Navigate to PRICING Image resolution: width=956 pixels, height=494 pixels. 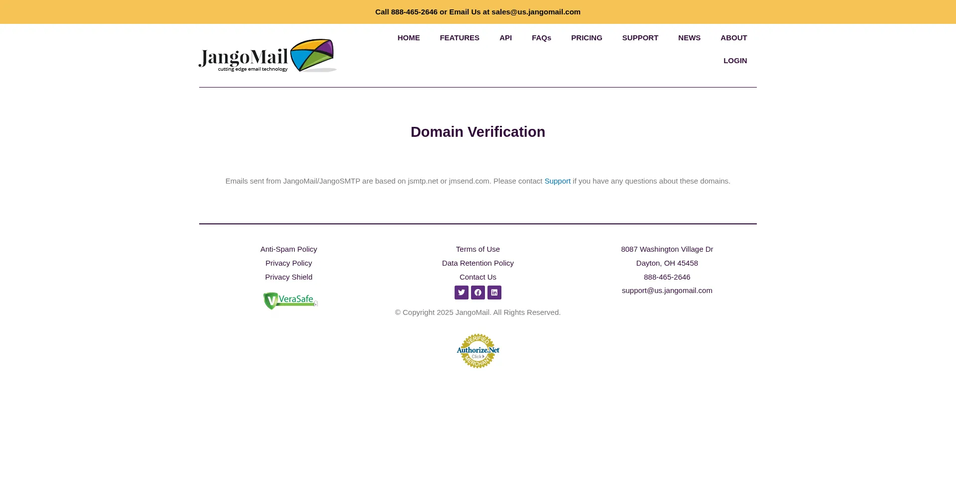coord(587,38)
